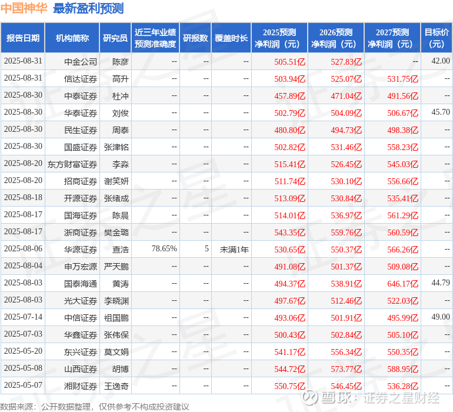Click the 最新盈利预测 heading
Image resolution: width=453 pixels, height=412 pixels.
[88, 8]
